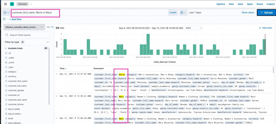Open the hamburger navigation menu

(x=5, y=4)
